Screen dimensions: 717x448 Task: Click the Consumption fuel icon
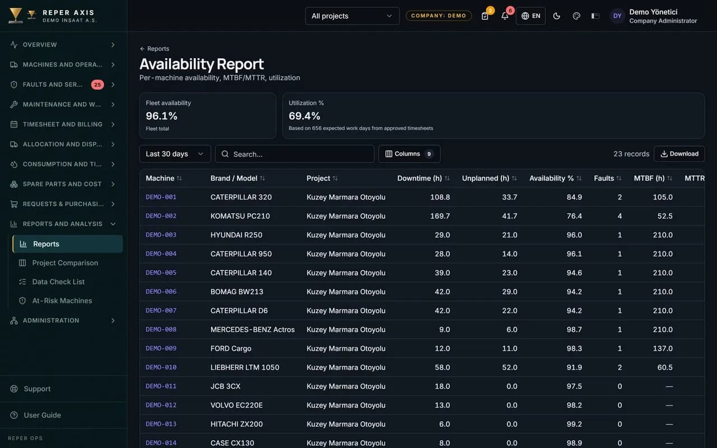[x=14, y=164]
